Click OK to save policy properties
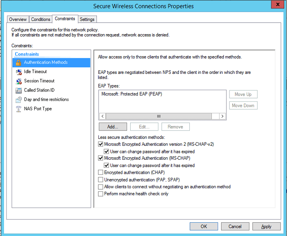Image resolution: width=287 pixels, height=236 pixels. (x=204, y=226)
